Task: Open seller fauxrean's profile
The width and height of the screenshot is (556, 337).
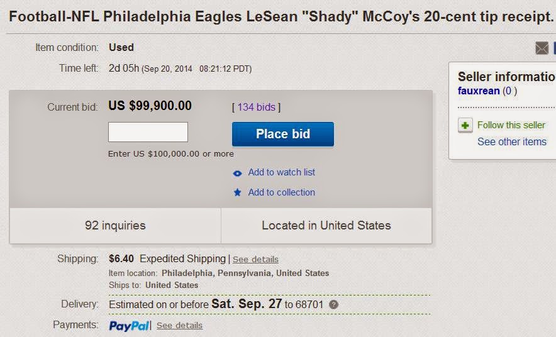Action: coord(479,91)
